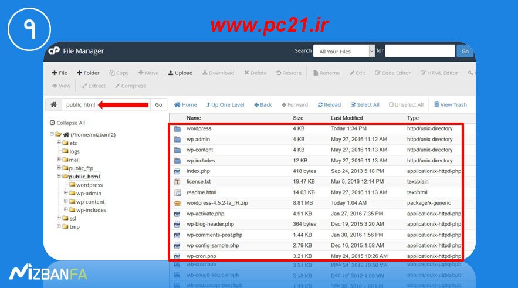Viewport: 518px width, 288px height.
Task: Select wp-config-sample.php file name
Action: tap(213, 245)
